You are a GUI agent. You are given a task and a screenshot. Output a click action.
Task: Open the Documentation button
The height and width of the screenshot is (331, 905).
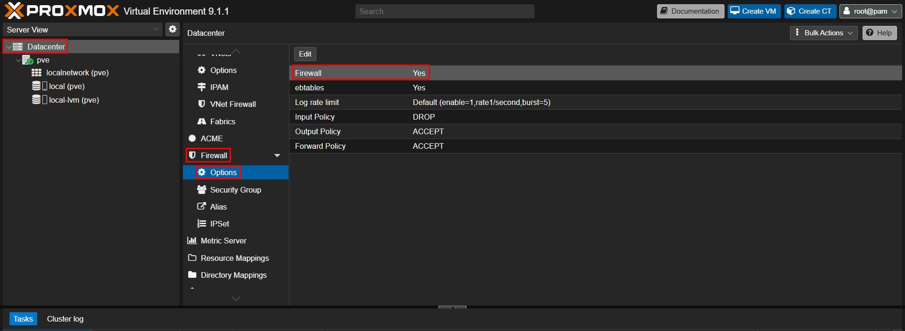click(691, 11)
